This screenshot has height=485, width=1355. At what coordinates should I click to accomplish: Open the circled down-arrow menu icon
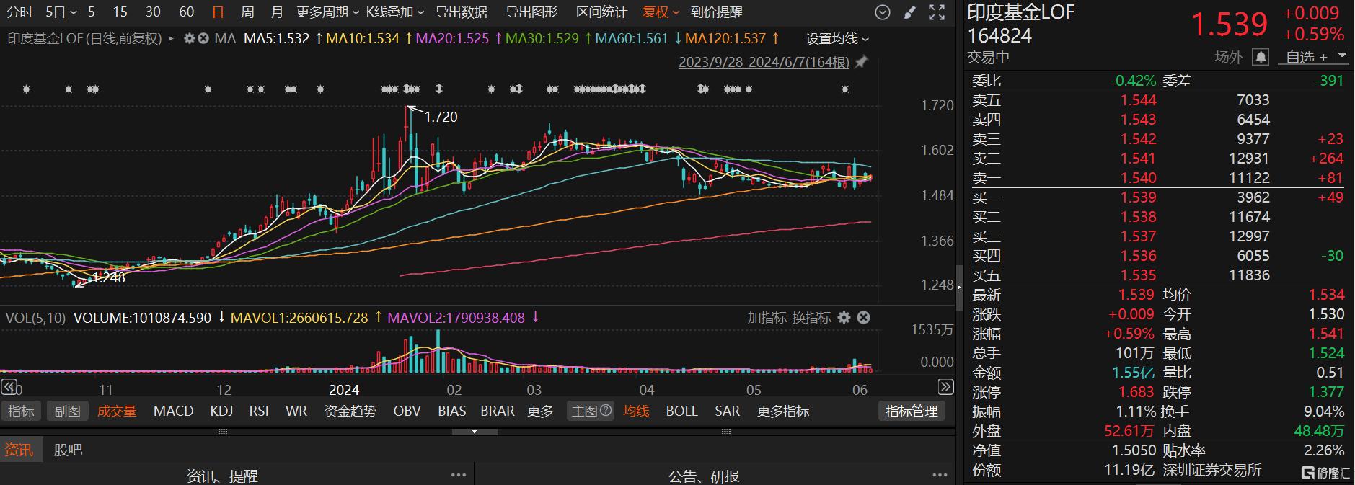click(x=882, y=12)
